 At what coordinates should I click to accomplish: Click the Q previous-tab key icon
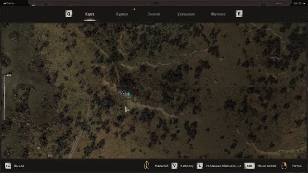pos(69,14)
